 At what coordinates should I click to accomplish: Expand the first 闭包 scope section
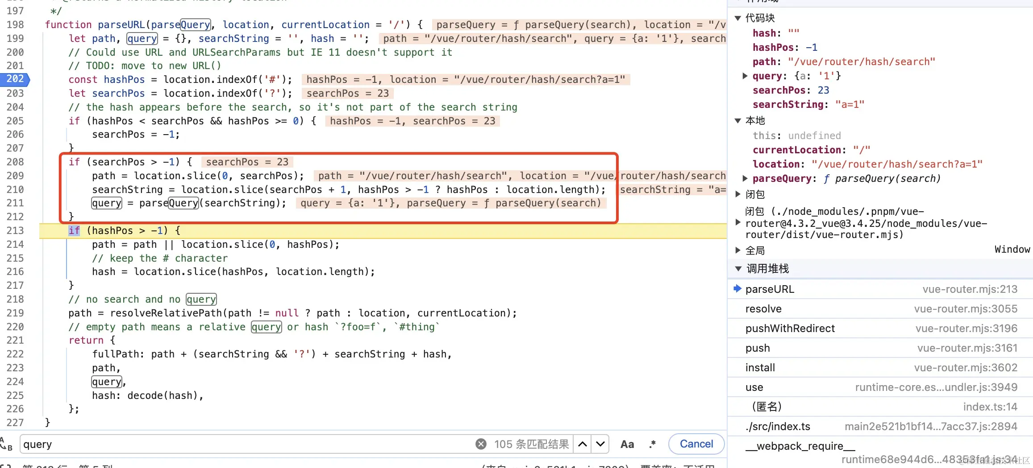coord(738,194)
